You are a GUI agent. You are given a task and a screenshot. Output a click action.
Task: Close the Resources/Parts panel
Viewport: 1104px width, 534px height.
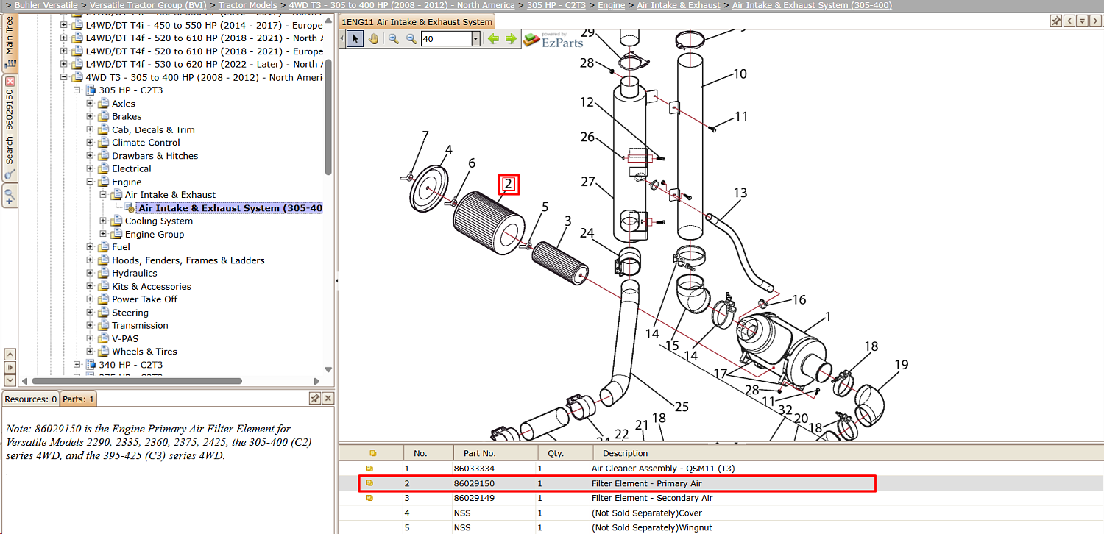point(328,398)
